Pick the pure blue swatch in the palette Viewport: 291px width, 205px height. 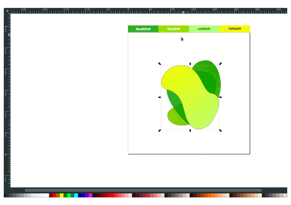pyautogui.click(x=83, y=195)
